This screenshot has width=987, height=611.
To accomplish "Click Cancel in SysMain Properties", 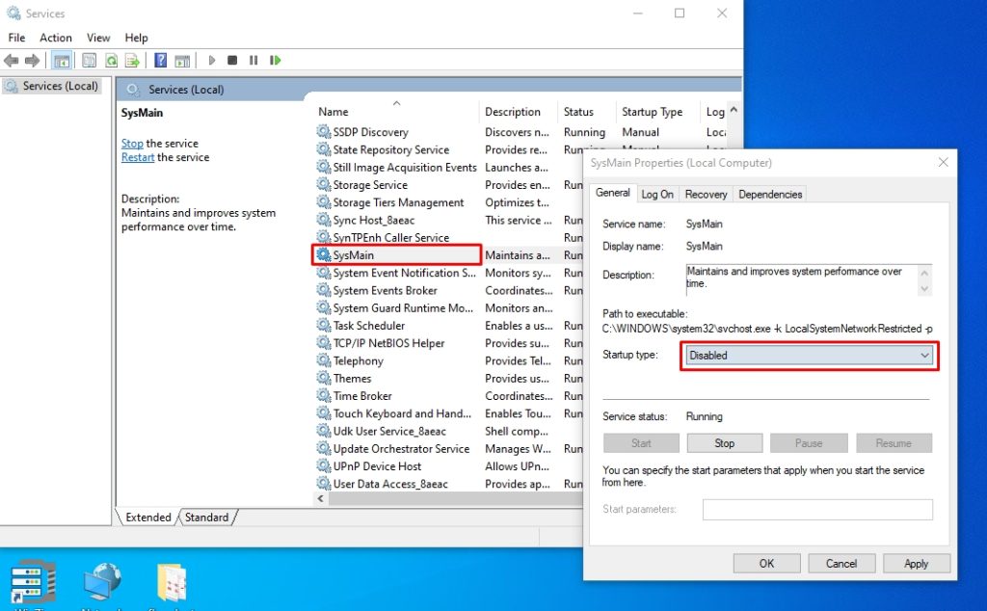I will [x=840, y=564].
